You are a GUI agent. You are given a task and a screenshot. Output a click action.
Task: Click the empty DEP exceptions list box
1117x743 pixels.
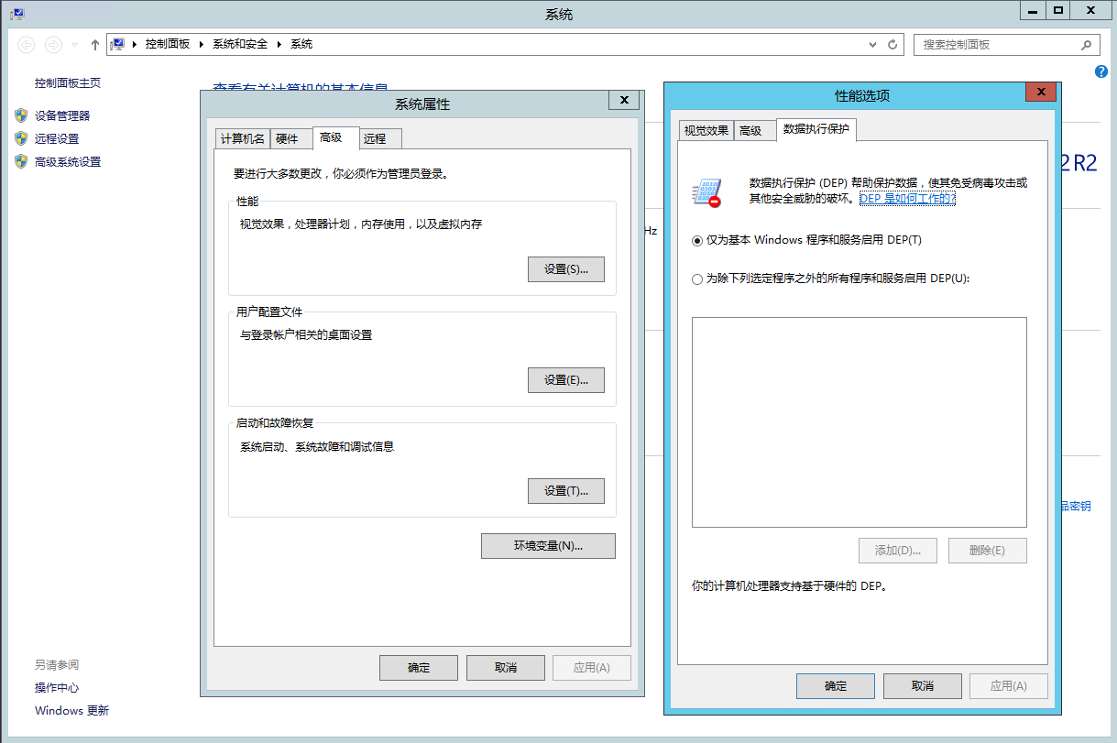[859, 421]
